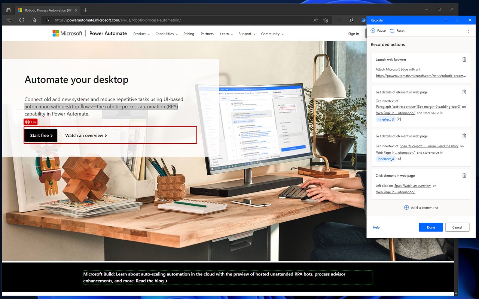Add a comment to recorded actions
This screenshot has height=299, width=479.
421,208
